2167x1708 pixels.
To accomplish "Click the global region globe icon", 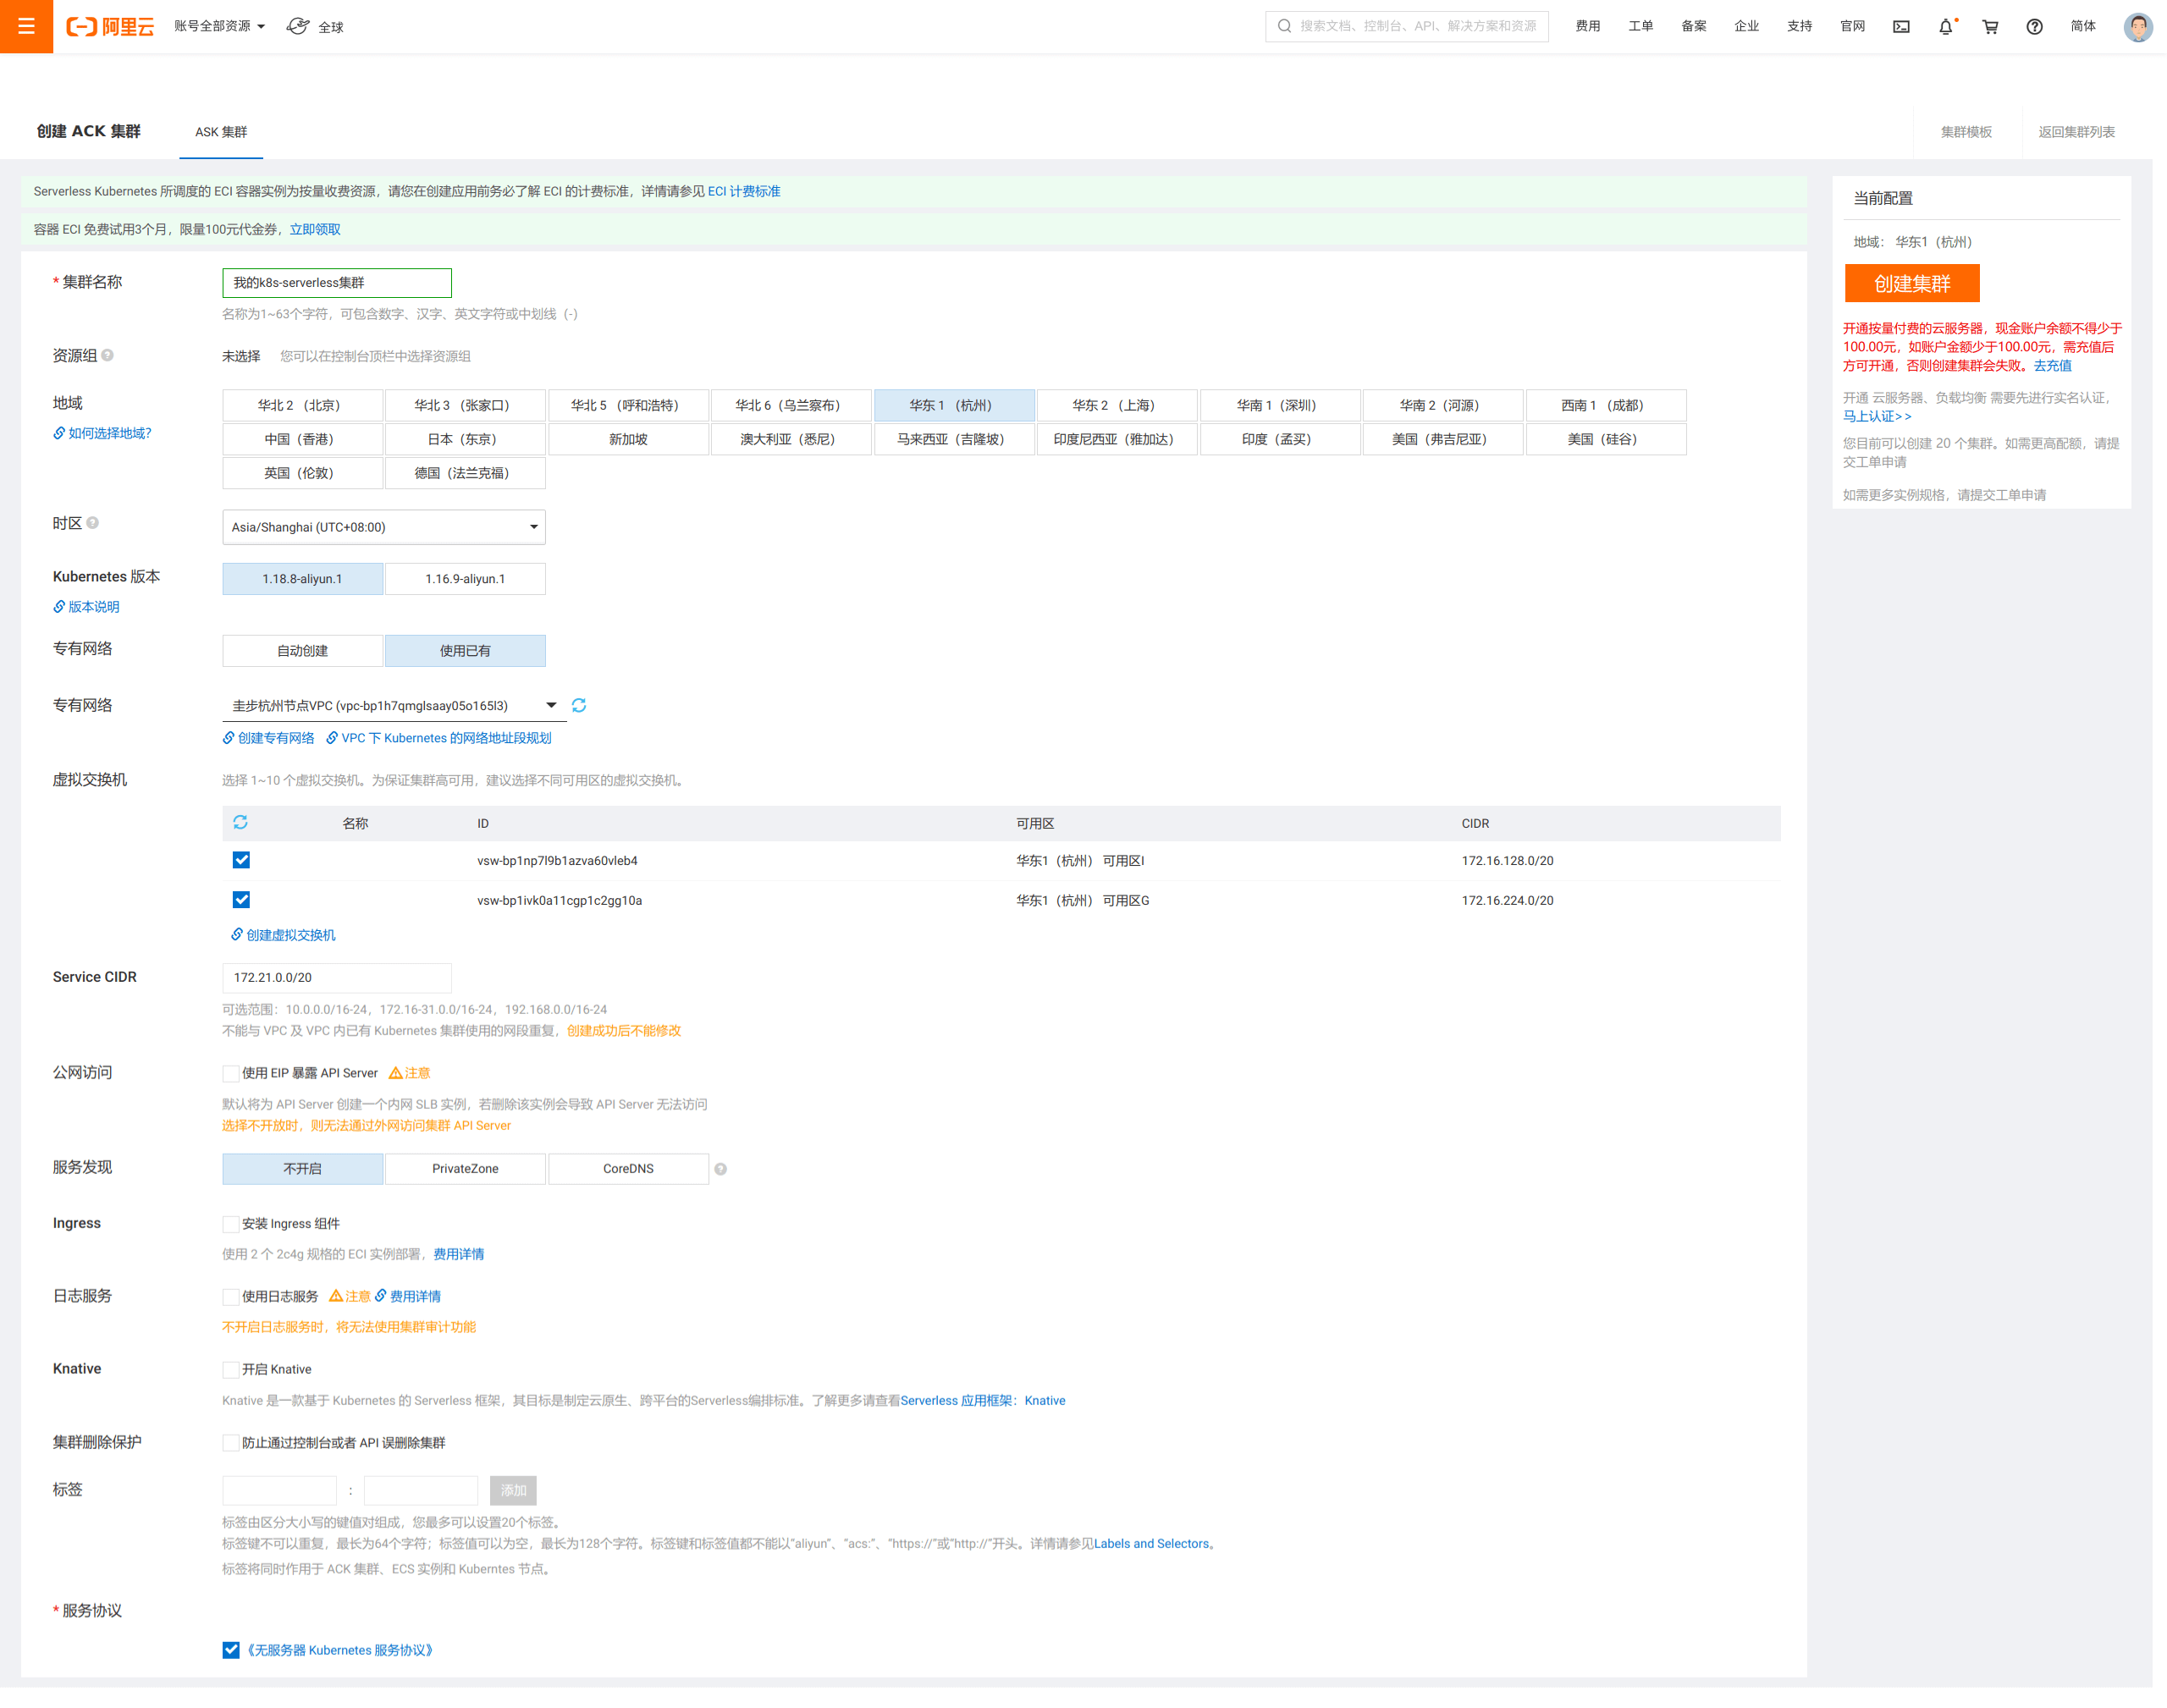I will click(x=298, y=26).
